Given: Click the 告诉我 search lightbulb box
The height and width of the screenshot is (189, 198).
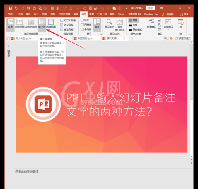Looking at the screenshot, I should 168,14.
